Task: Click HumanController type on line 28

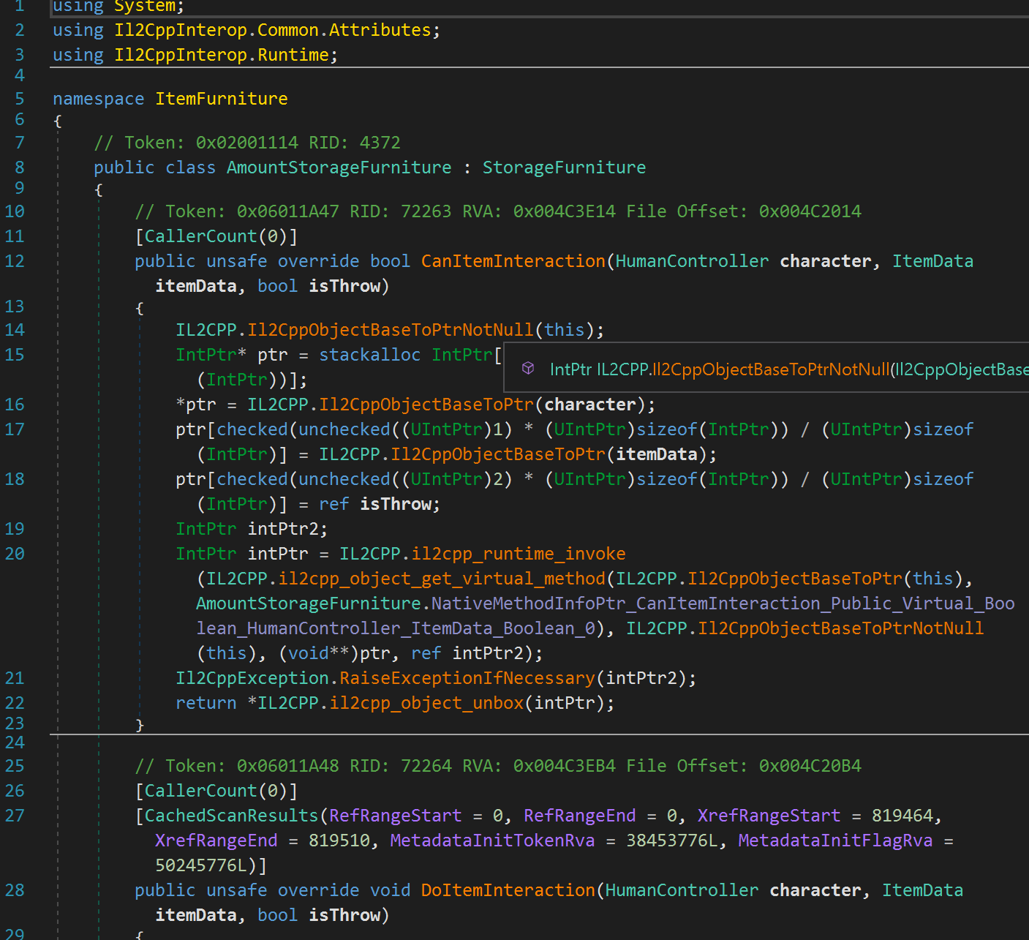Action: click(x=682, y=890)
